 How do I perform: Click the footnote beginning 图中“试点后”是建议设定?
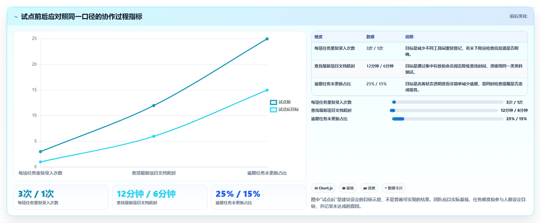click(x=418, y=203)
